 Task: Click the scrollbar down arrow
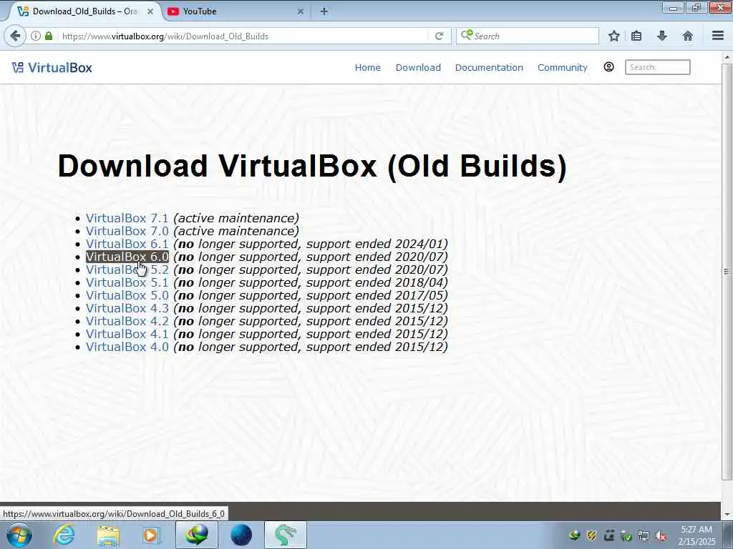[x=727, y=515]
